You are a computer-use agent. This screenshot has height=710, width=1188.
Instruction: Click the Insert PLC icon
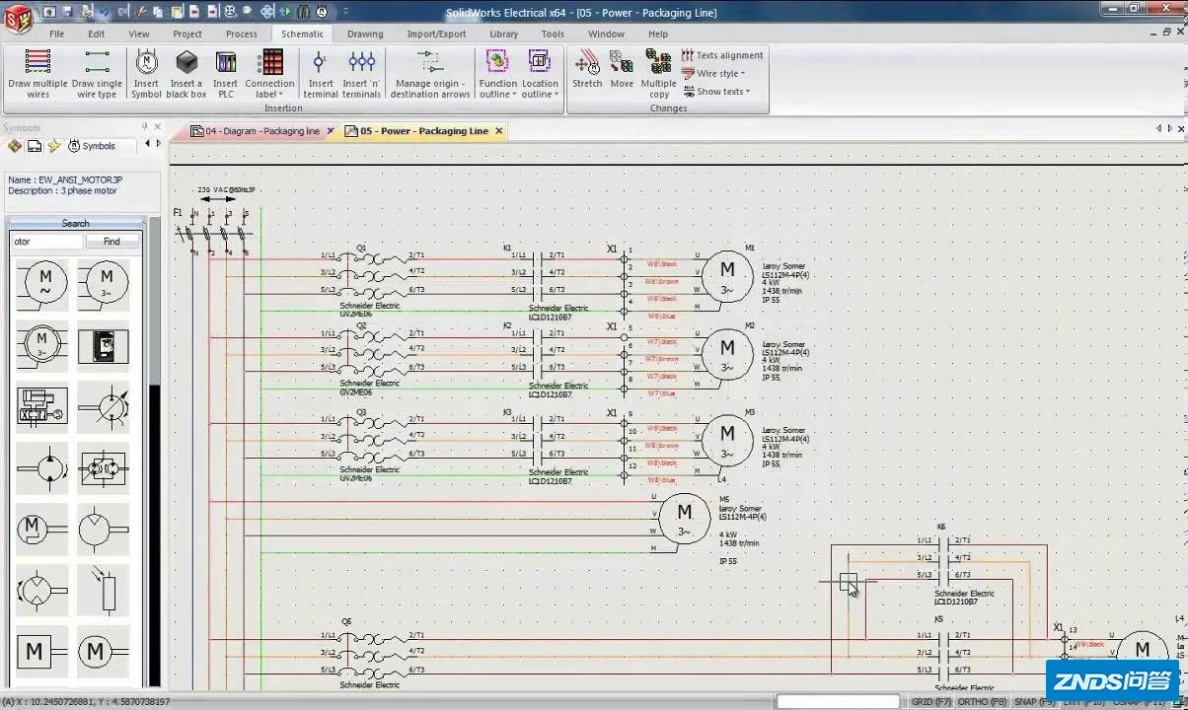(226, 74)
